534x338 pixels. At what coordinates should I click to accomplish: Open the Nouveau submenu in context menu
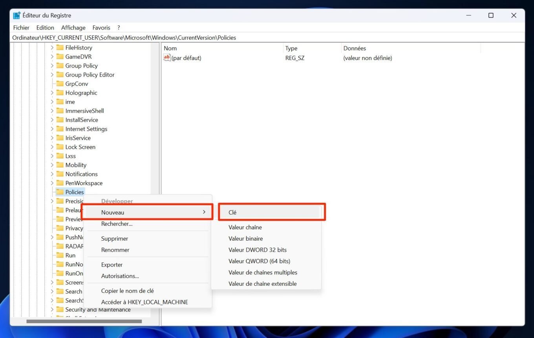(x=148, y=212)
